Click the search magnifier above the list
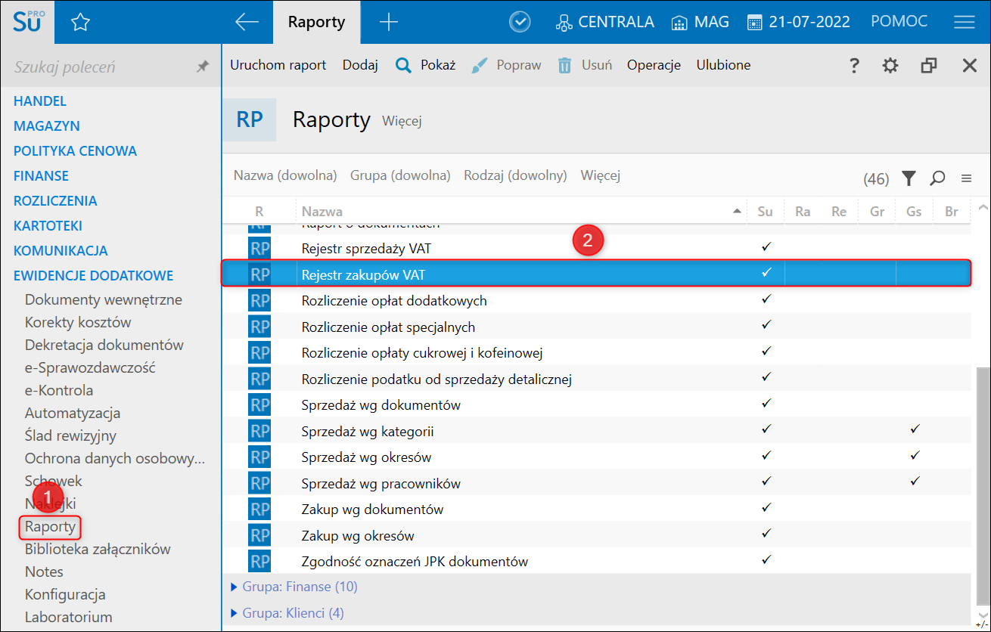 click(x=937, y=178)
